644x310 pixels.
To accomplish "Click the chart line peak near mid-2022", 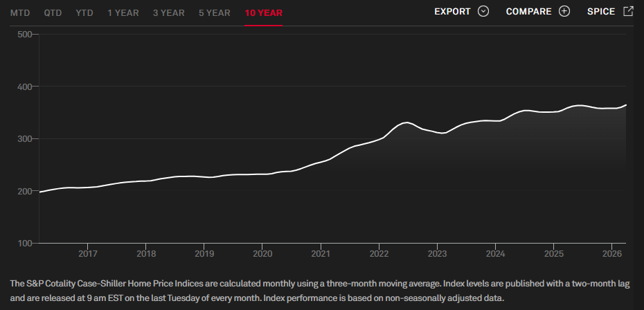I will [406, 122].
